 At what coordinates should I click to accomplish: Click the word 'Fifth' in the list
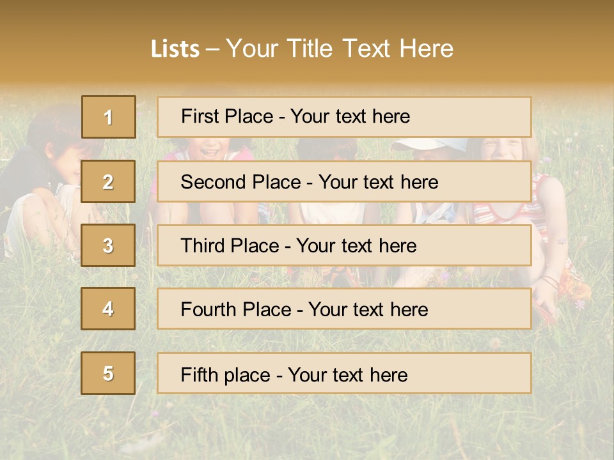click(198, 374)
